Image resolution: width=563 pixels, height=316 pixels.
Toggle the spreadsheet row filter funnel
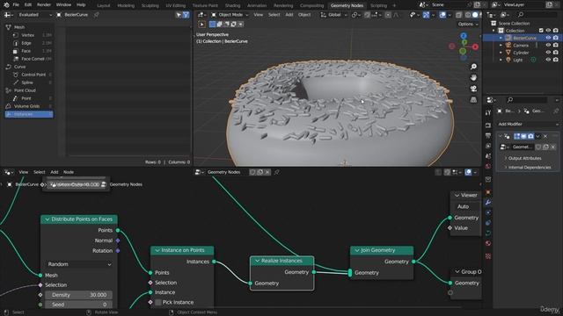[x=186, y=15]
